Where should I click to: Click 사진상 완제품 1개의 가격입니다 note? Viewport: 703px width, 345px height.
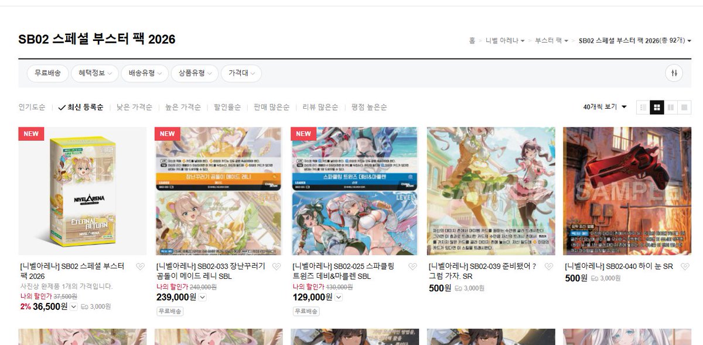coord(66,287)
